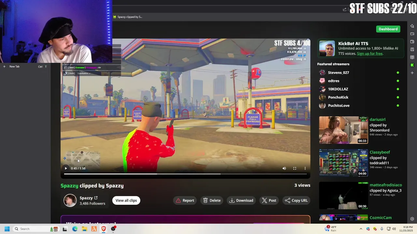This screenshot has height=234, width=417.
Task: Open File Explorer from the taskbar
Action: click(84, 229)
